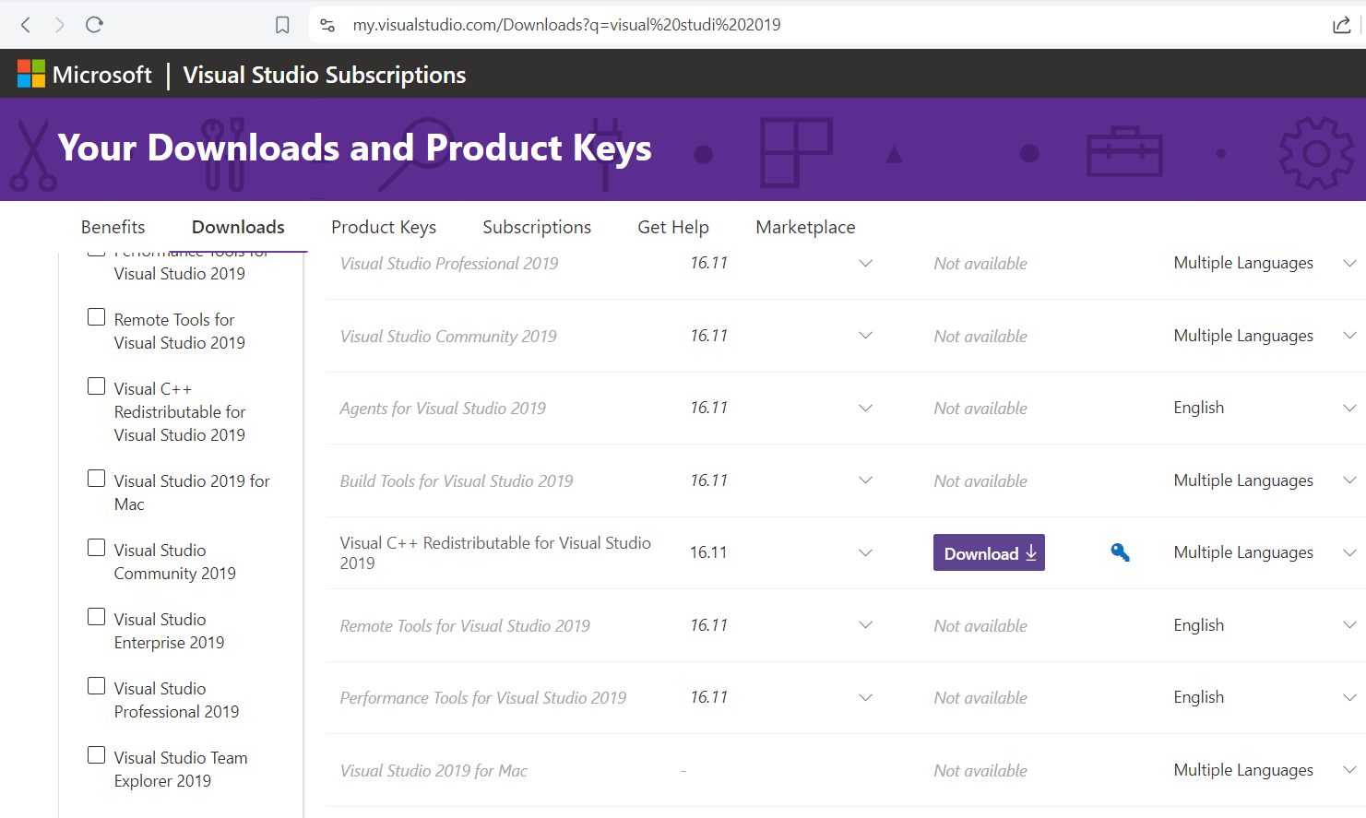Check Remote Tools for Visual Studio 2019 filter
Image resolution: width=1366 pixels, height=818 pixels.
96,317
